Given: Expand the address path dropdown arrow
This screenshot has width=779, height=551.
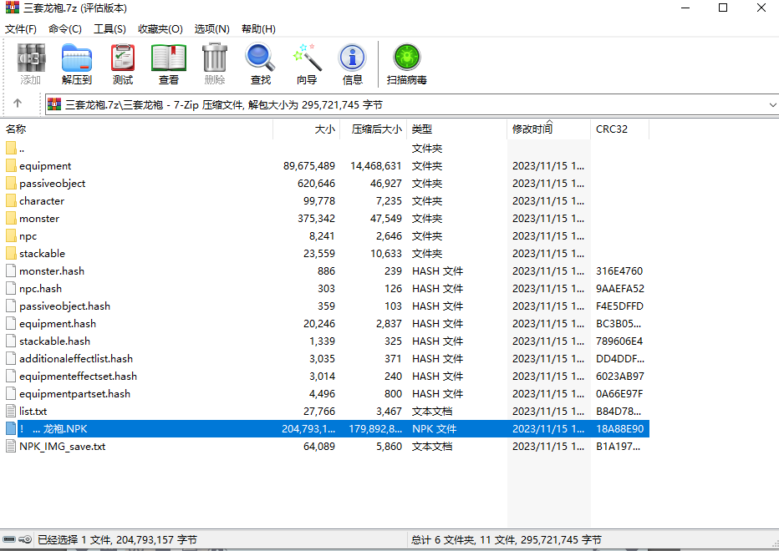Looking at the screenshot, I should coord(772,104).
